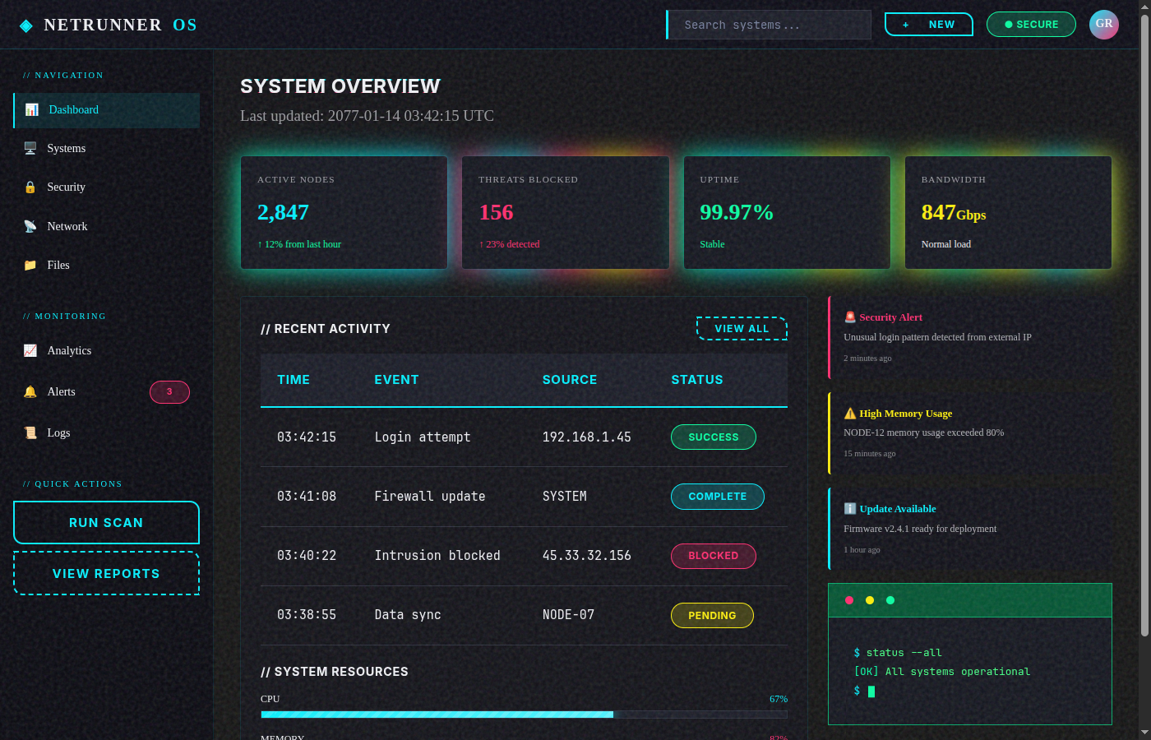
Task: Click the Network satellite dish icon
Action: (30, 226)
